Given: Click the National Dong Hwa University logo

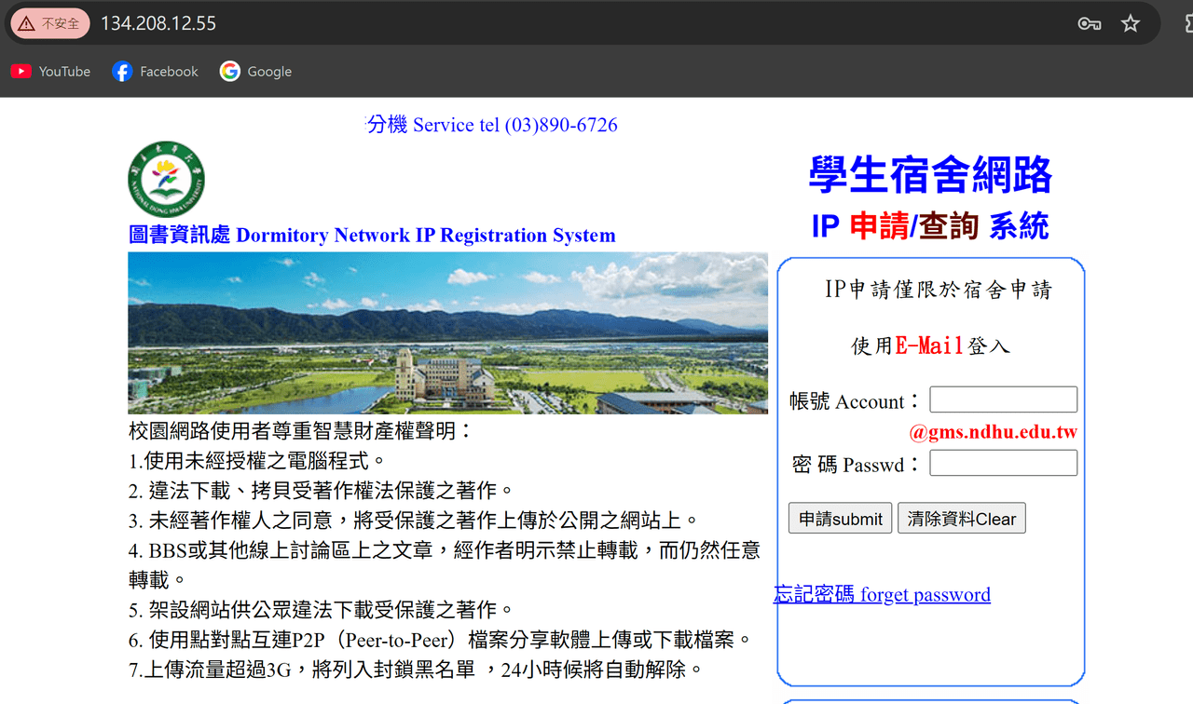Looking at the screenshot, I should click(x=166, y=180).
